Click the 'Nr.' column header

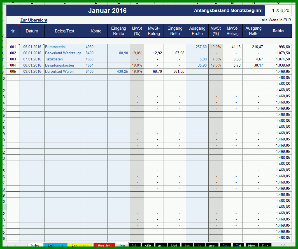(x=13, y=31)
